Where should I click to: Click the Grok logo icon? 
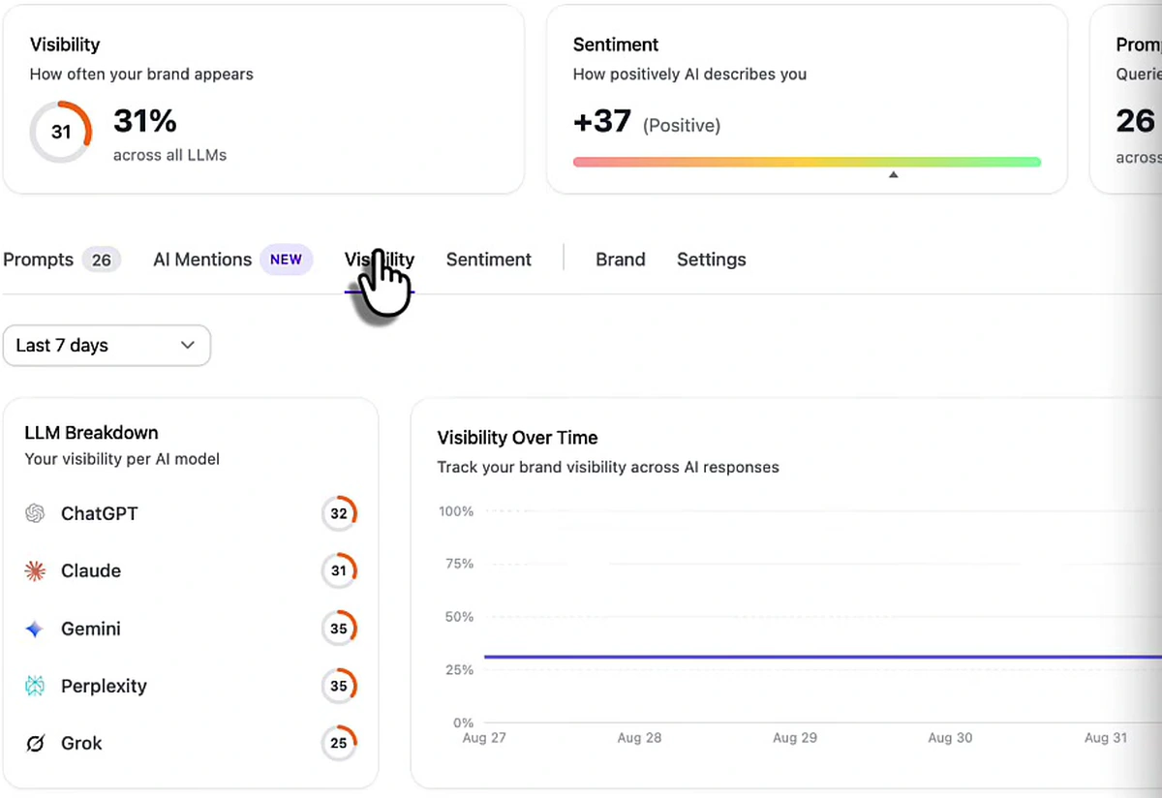(35, 744)
